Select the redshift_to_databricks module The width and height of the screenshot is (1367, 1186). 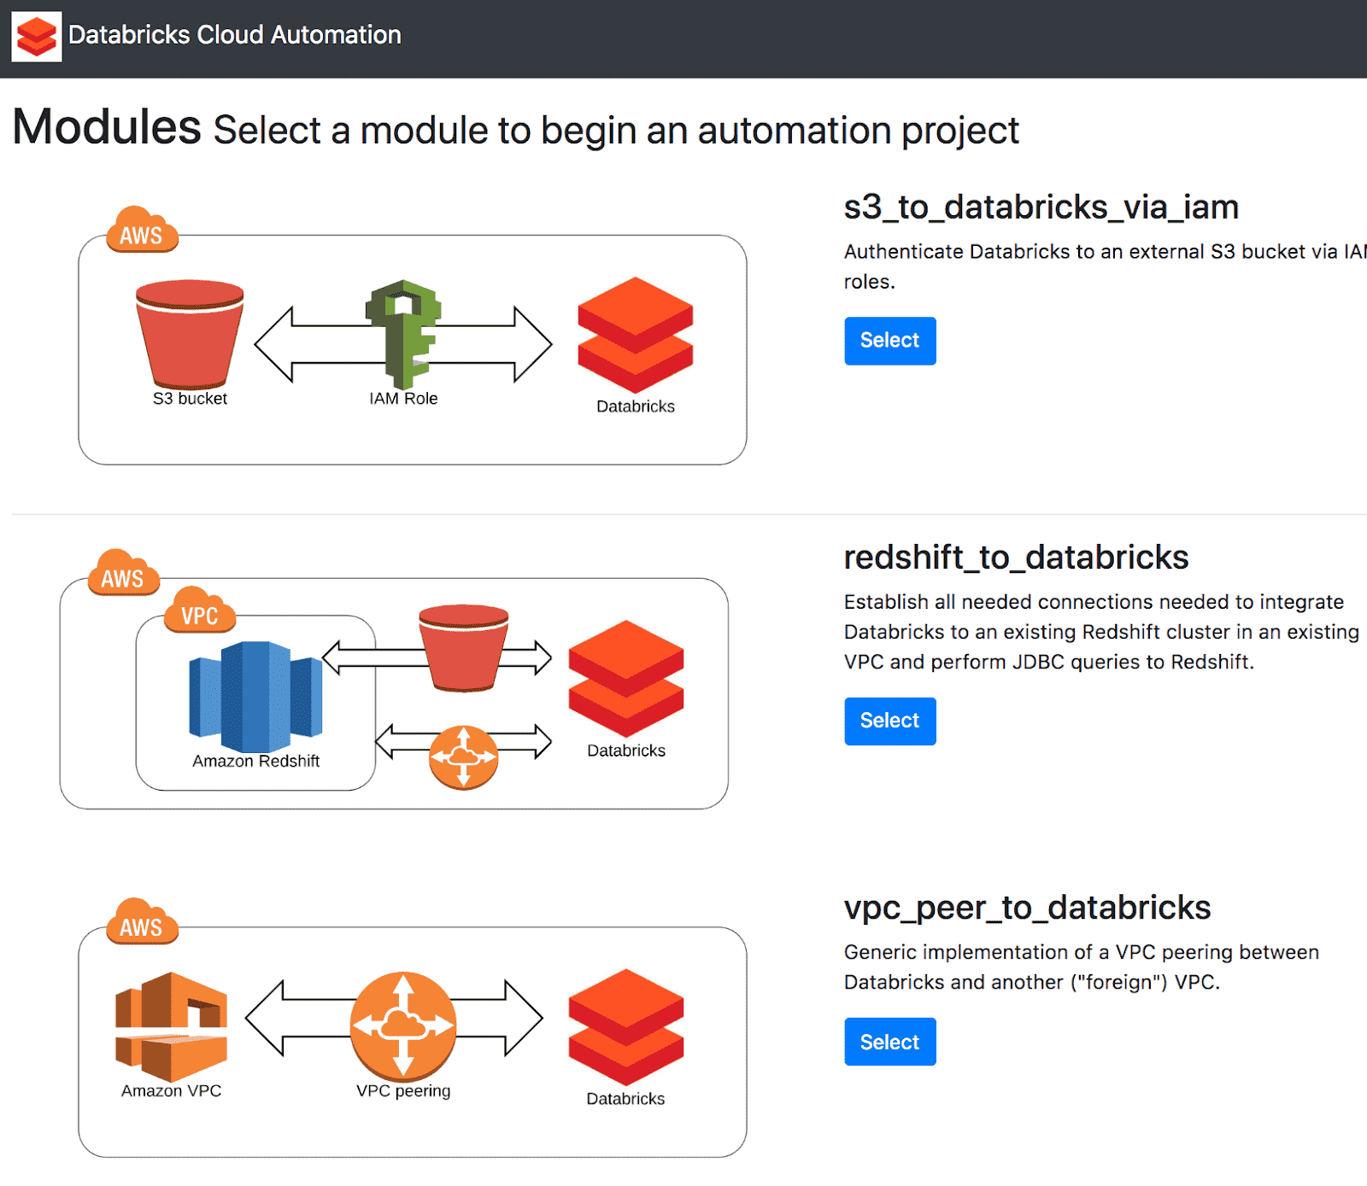pyautogui.click(x=889, y=721)
